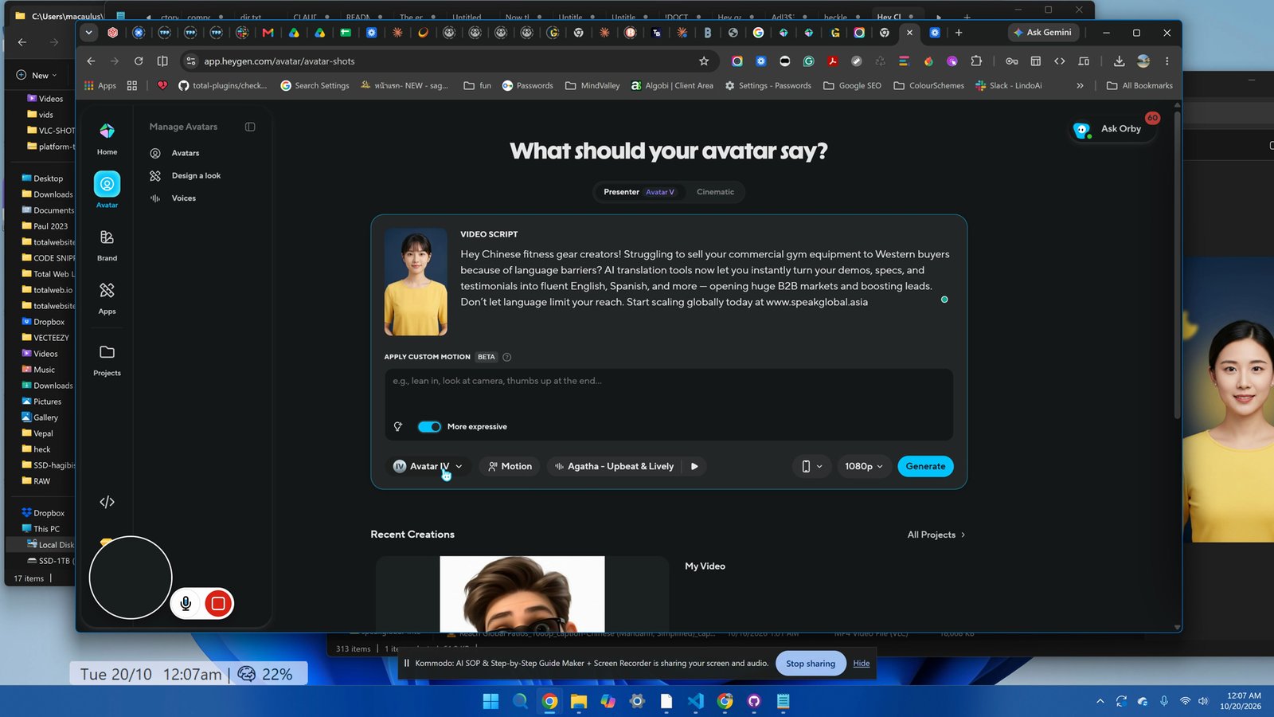
Task: Click the API code icon in sidebar
Action: [107, 502]
